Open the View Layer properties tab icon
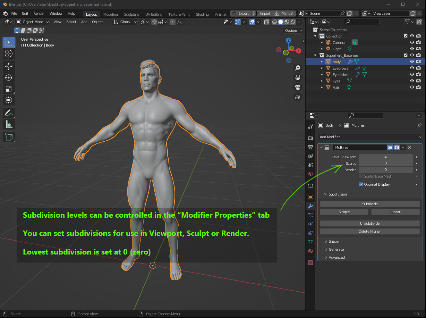This screenshot has height=318, width=426. tap(310, 156)
